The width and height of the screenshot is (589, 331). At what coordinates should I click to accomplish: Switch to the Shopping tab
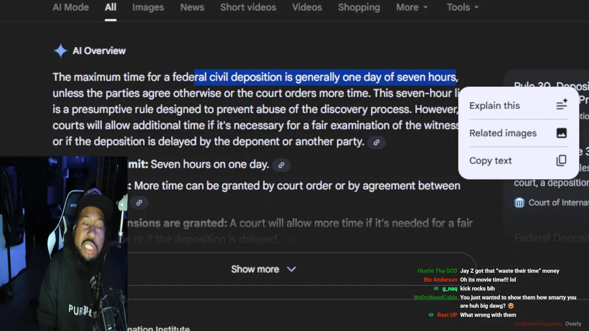(359, 7)
